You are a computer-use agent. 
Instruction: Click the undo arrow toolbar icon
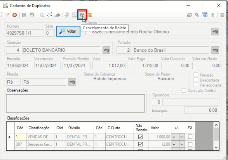coord(32,15)
